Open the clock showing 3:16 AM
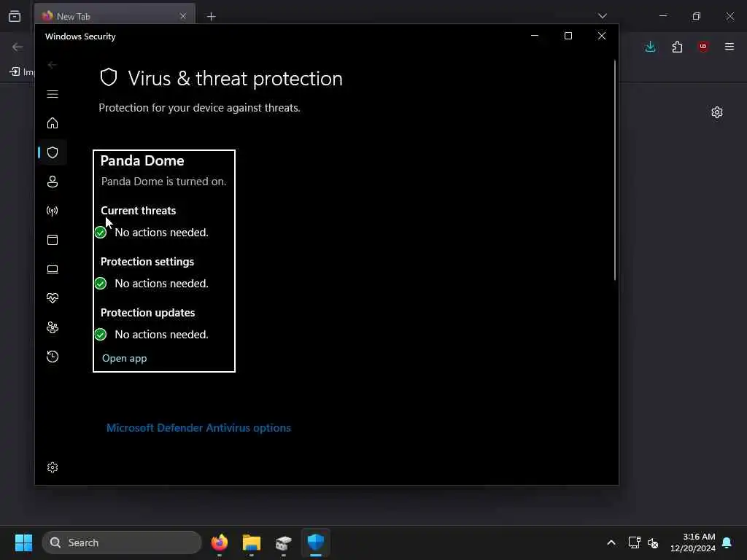 tap(693, 542)
